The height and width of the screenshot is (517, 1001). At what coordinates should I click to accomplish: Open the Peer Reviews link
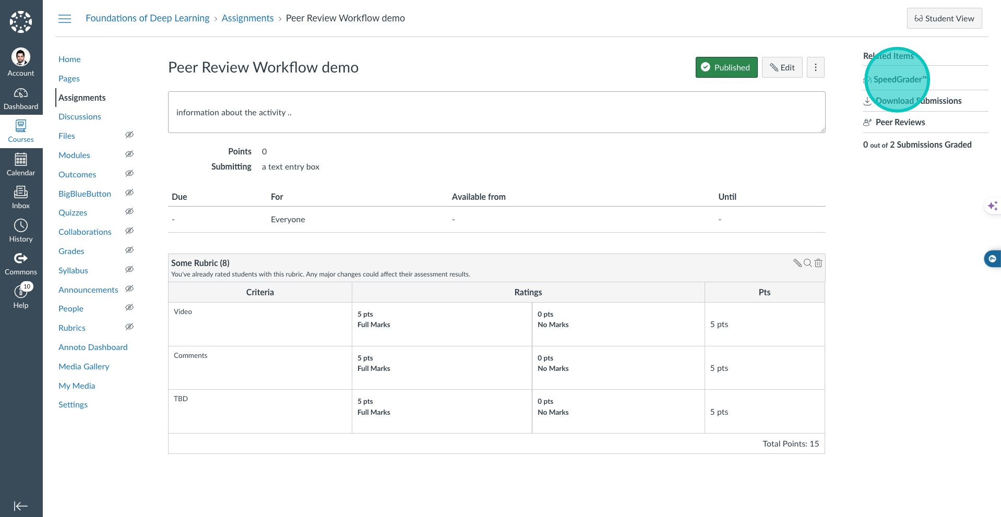click(x=900, y=122)
